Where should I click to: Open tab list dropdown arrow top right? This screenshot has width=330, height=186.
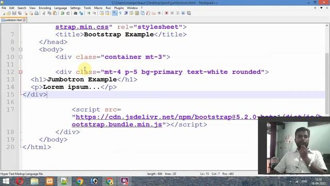tap(321, 8)
